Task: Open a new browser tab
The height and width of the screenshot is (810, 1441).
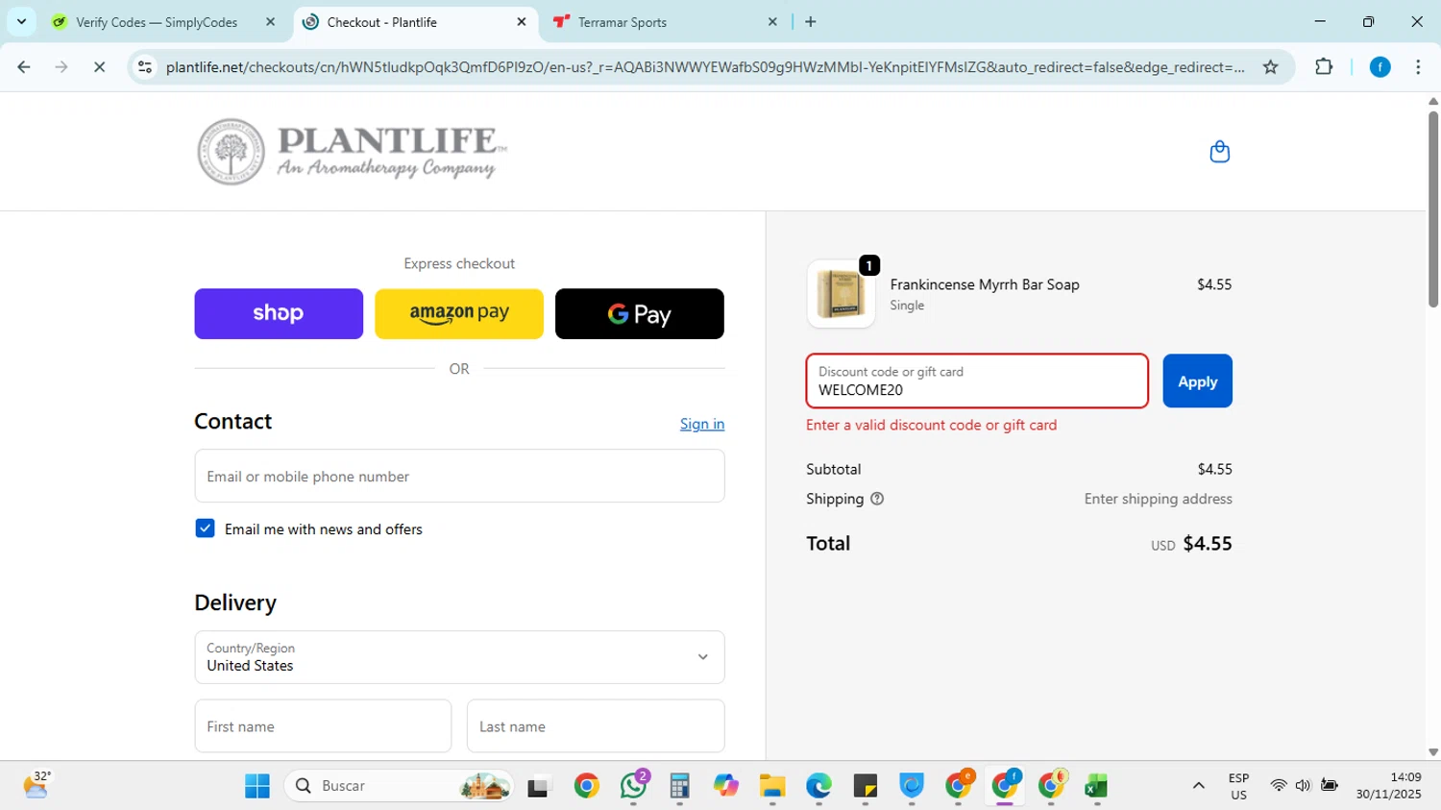Action: (811, 22)
